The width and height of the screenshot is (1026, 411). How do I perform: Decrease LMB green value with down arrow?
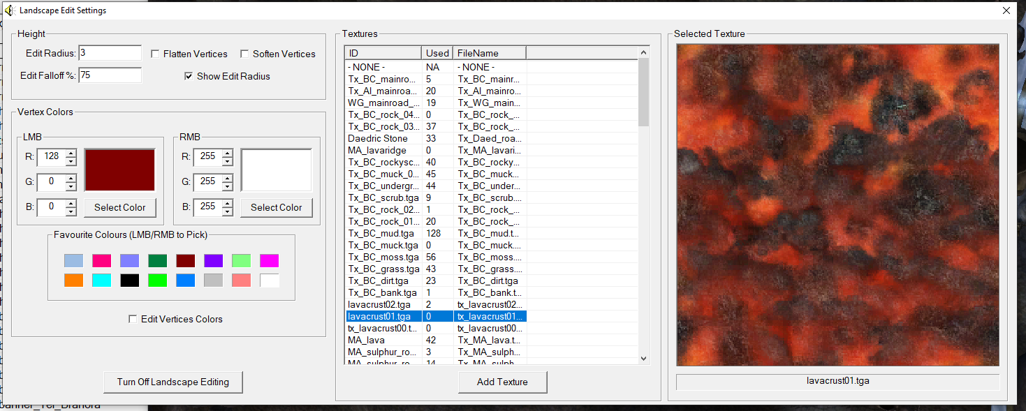[71, 186]
